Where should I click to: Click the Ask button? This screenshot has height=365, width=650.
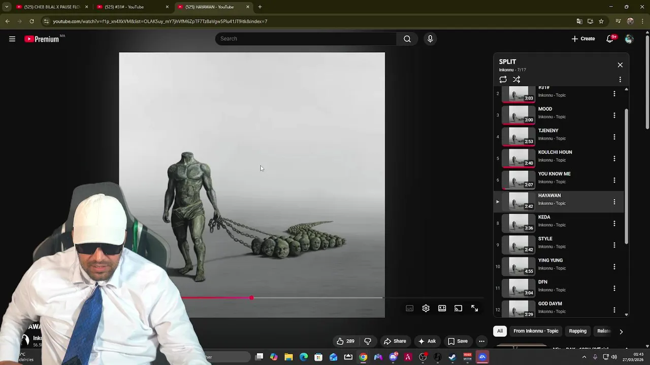(427, 341)
